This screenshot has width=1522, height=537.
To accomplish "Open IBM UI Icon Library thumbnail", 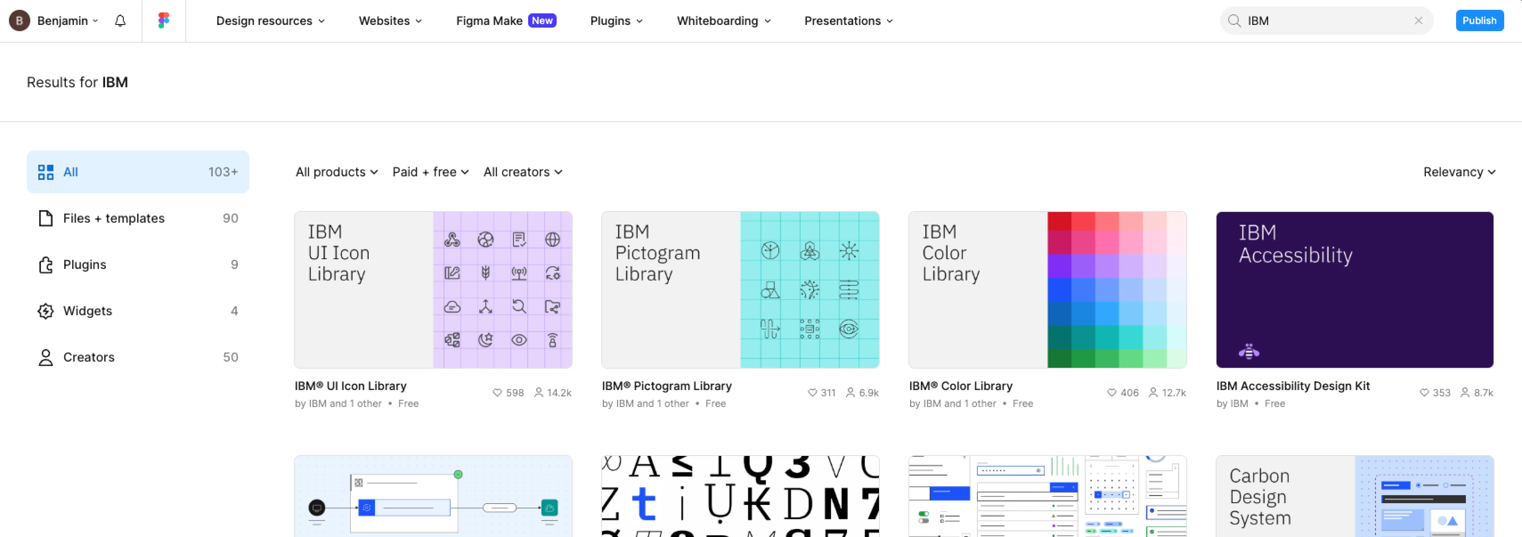I will [433, 290].
